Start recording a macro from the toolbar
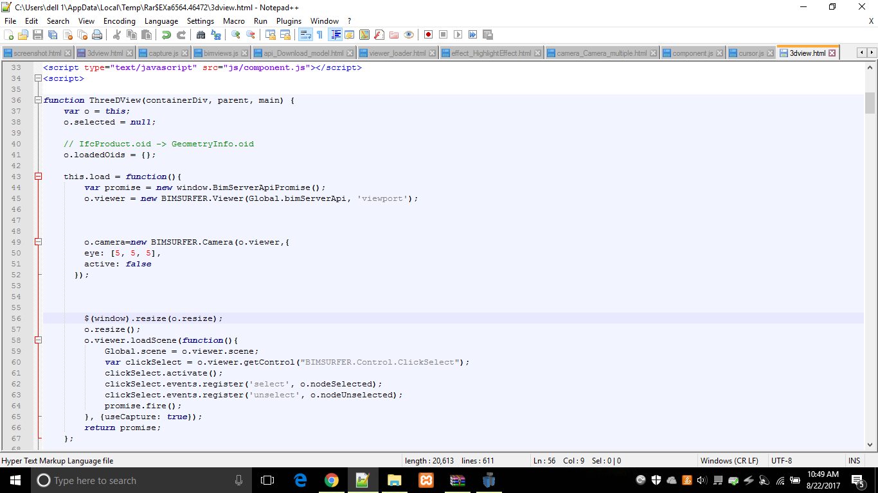This screenshot has width=878, height=493. pos(427,34)
